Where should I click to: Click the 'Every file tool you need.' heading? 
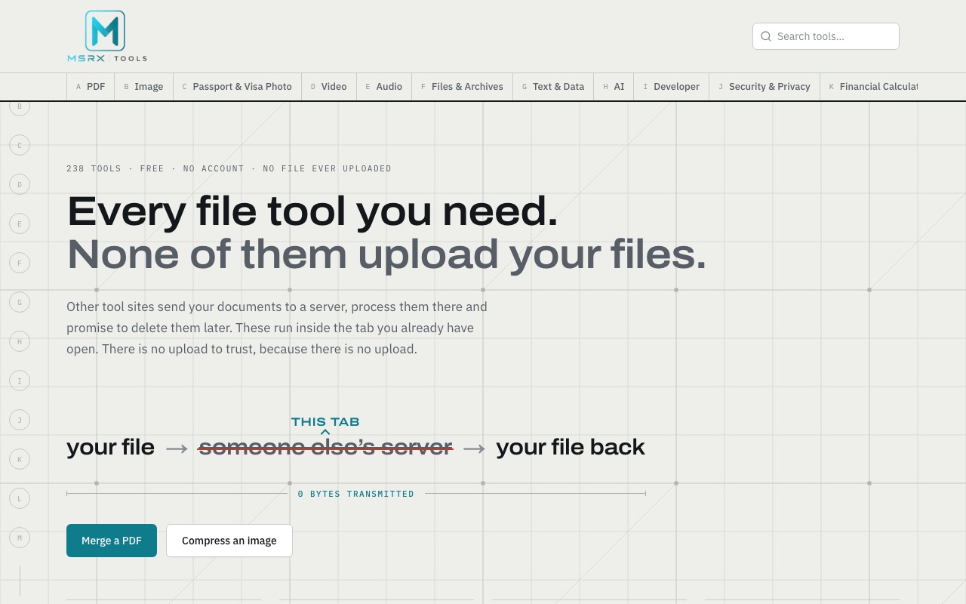[x=312, y=211]
